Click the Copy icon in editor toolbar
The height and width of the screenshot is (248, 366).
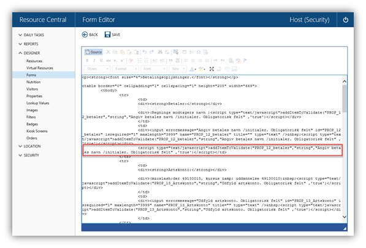tap(115, 52)
